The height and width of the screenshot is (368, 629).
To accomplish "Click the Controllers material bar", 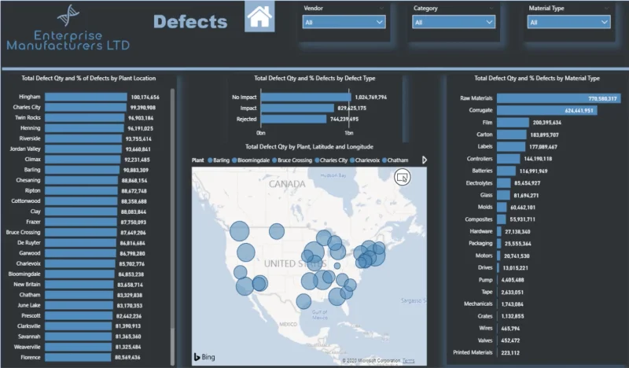I will pos(509,159).
